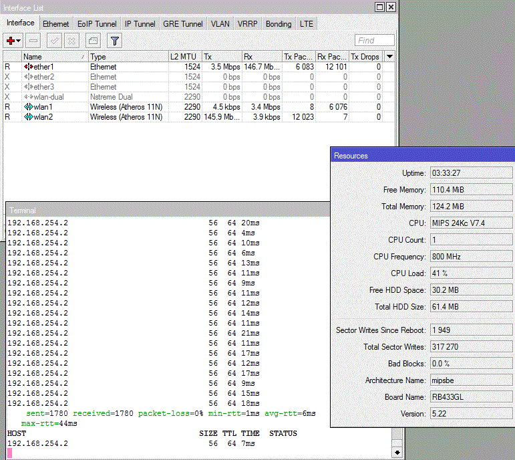Click the CPU field MIPS 24Kc V7.4
515x460 pixels.
(x=471, y=223)
